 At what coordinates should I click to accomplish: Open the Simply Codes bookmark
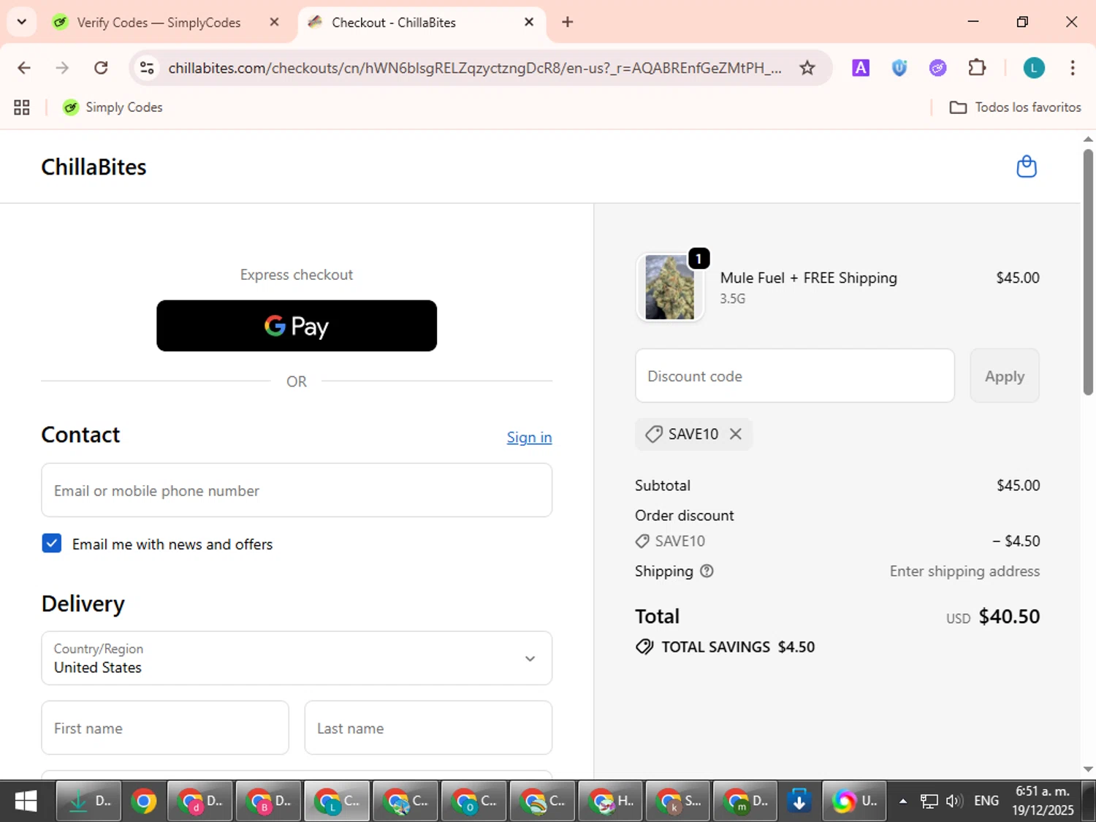point(113,107)
